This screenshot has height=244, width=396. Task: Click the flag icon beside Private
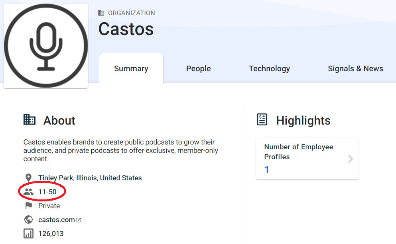28,206
